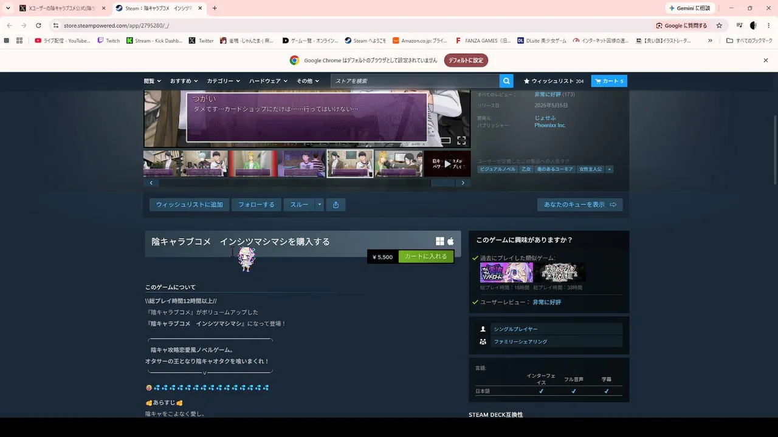Open the ウィッシュリスト link in store nav
Screen dimensions: 778x437
point(554,81)
